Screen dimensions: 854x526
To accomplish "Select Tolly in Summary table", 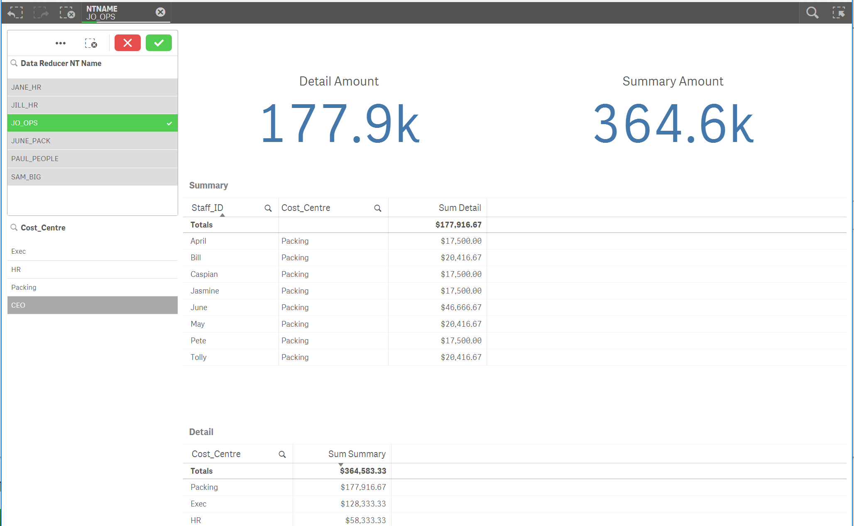I will pos(198,357).
